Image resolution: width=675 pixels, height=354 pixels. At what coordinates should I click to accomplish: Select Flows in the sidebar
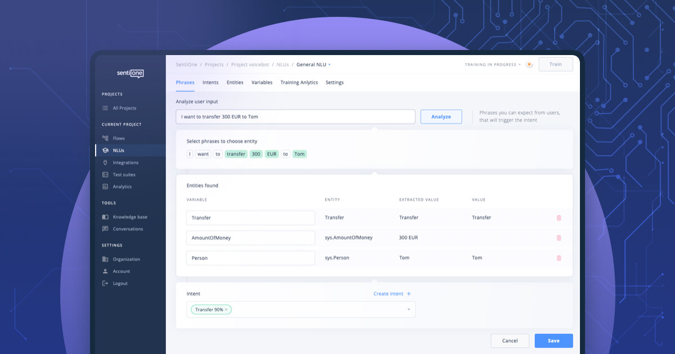click(119, 138)
